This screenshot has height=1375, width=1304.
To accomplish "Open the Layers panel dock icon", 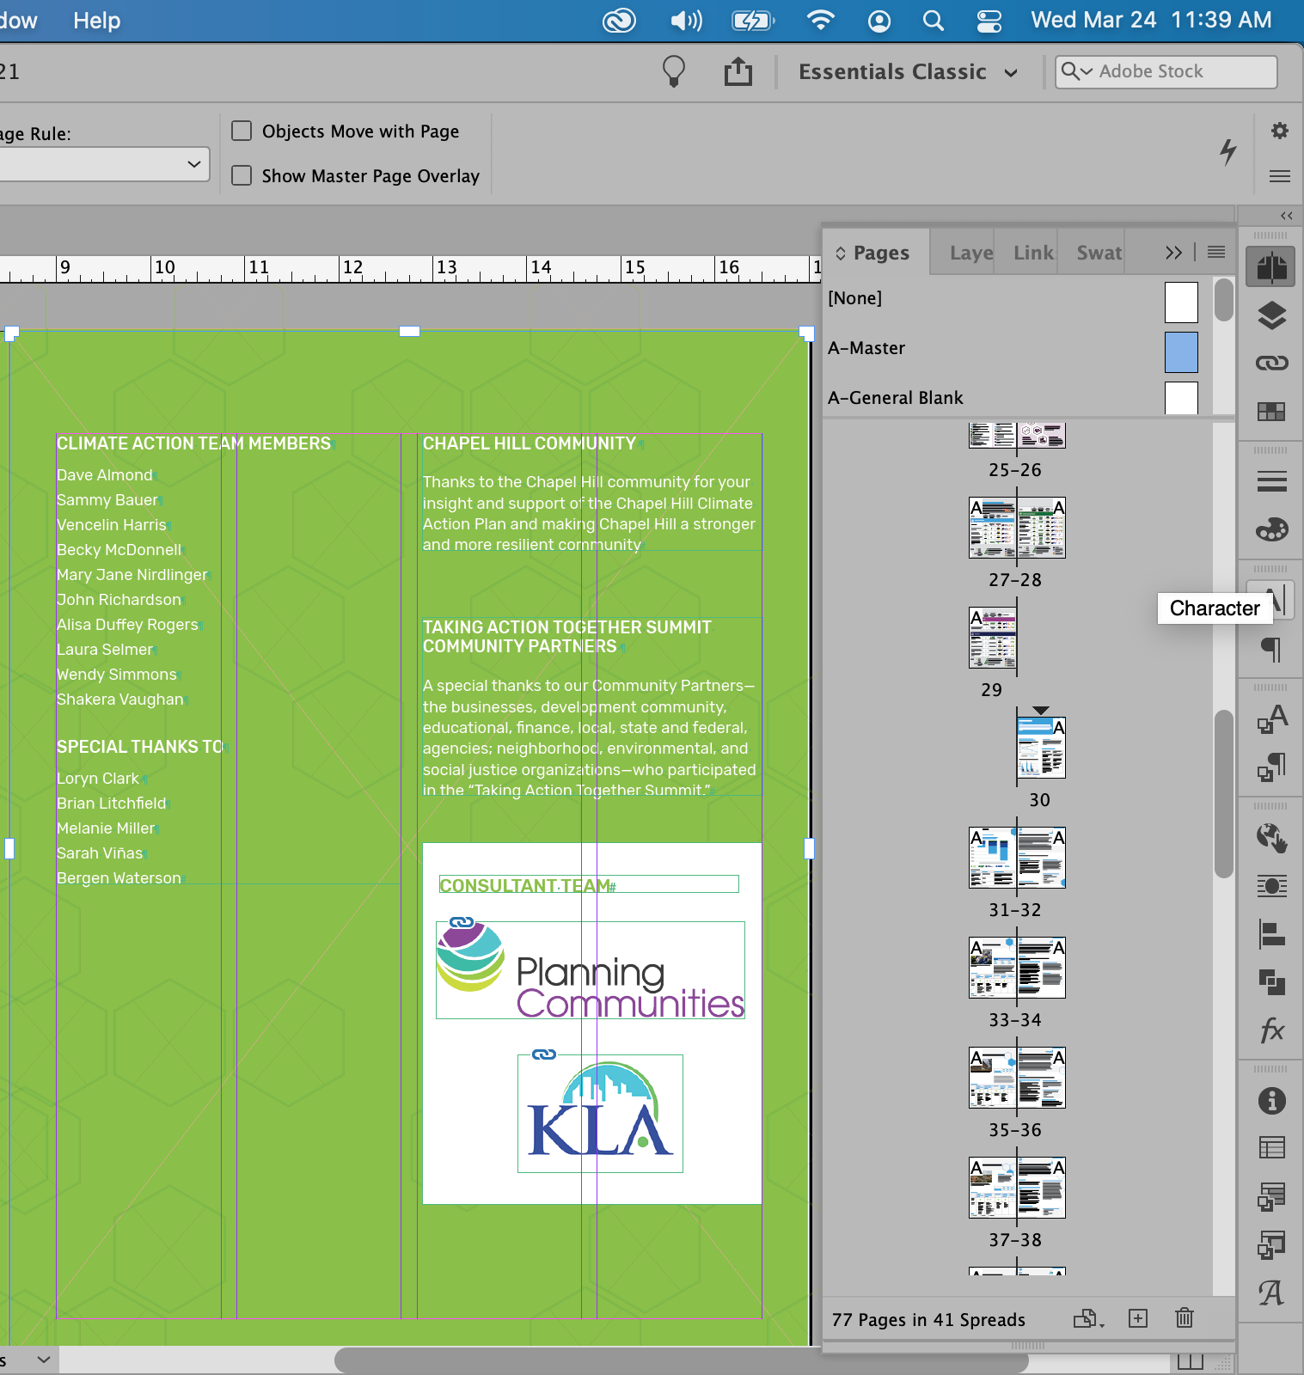I will click(1271, 315).
